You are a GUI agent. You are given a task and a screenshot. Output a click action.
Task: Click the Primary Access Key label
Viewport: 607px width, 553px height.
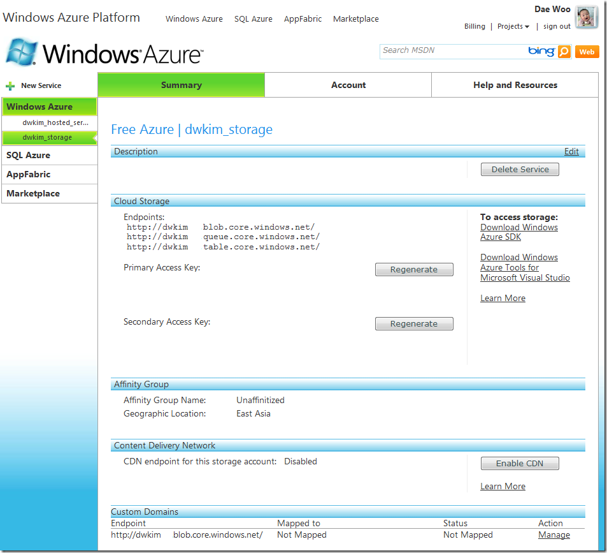click(162, 268)
